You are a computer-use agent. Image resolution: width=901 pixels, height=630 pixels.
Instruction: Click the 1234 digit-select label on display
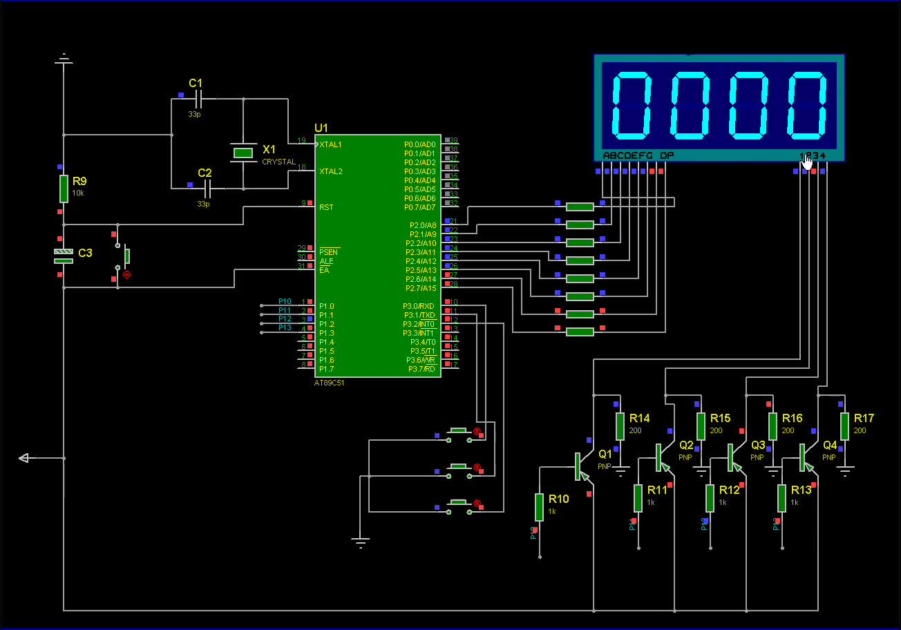tap(813, 155)
